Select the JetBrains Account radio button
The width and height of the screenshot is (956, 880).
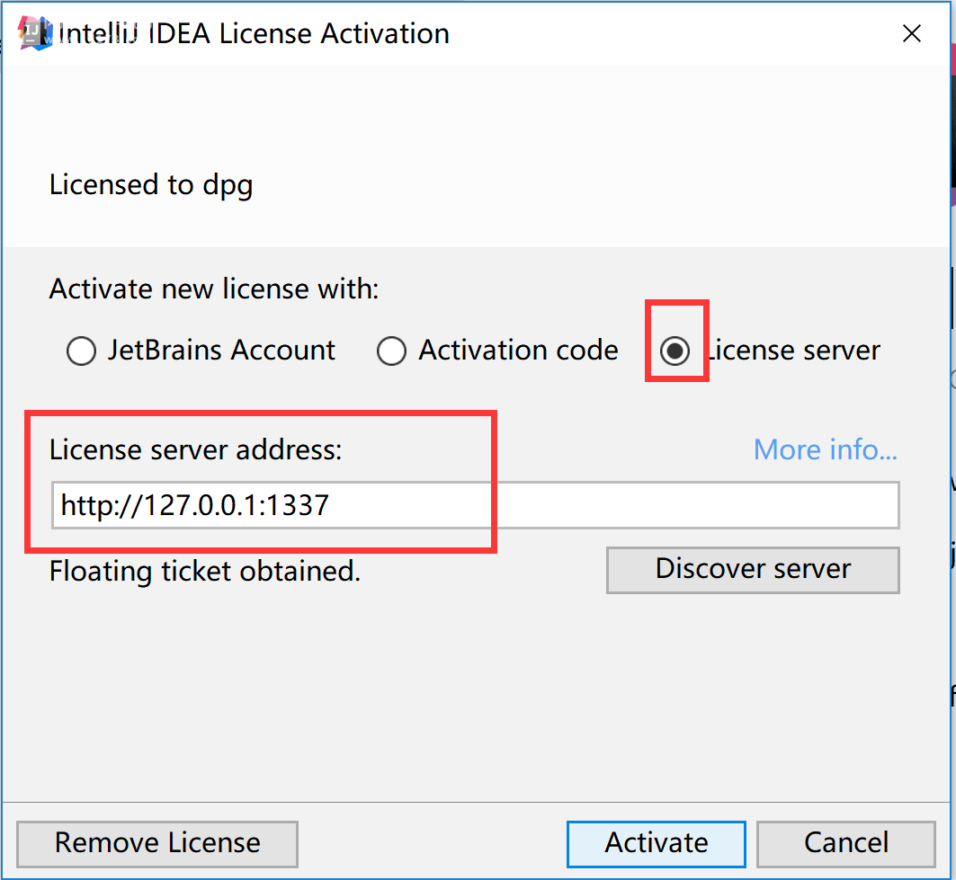click(82, 351)
